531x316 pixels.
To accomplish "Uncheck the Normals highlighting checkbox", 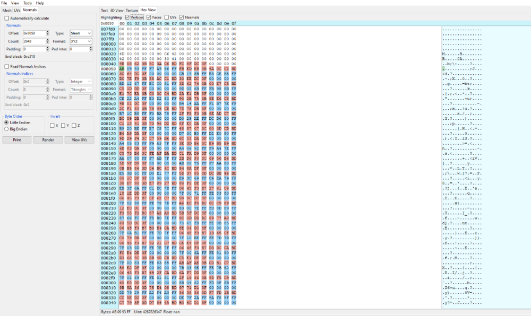I will pyautogui.click(x=183, y=17).
